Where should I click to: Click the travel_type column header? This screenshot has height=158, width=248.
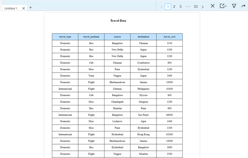[x=65, y=37]
